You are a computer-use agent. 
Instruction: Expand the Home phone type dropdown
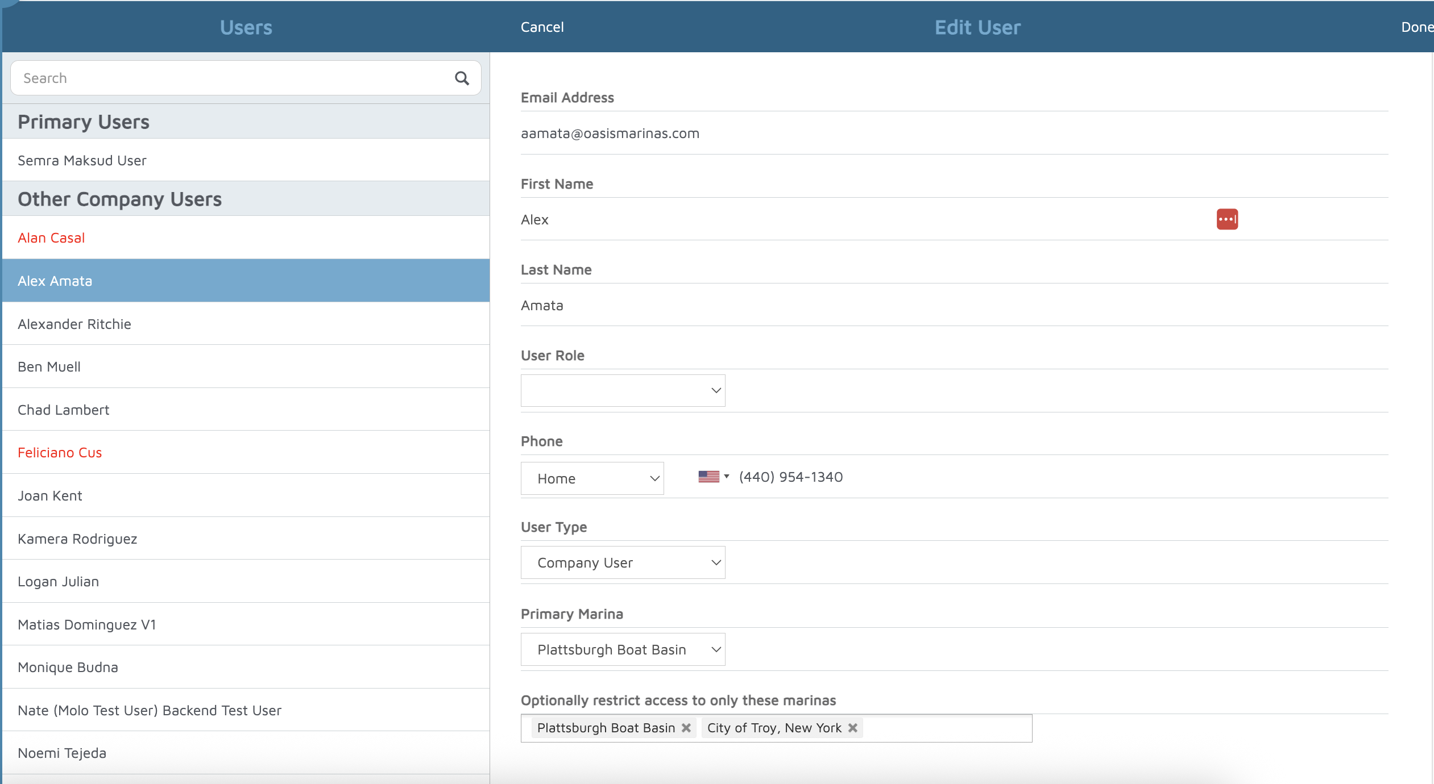click(x=592, y=478)
